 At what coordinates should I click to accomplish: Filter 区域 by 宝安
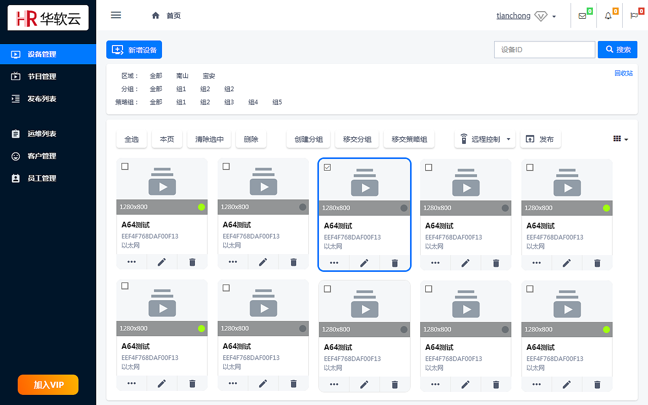(209, 76)
